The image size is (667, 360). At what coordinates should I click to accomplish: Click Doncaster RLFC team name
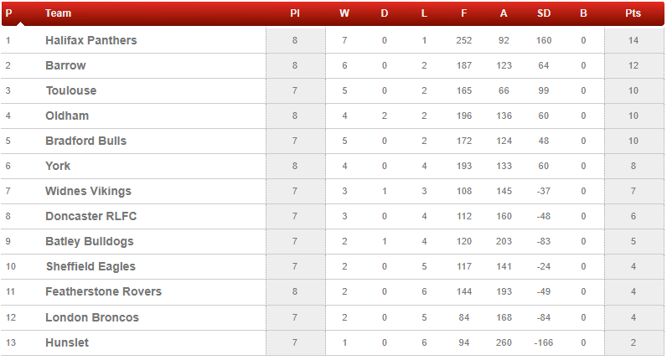pyautogui.click(x=91, y=216)
